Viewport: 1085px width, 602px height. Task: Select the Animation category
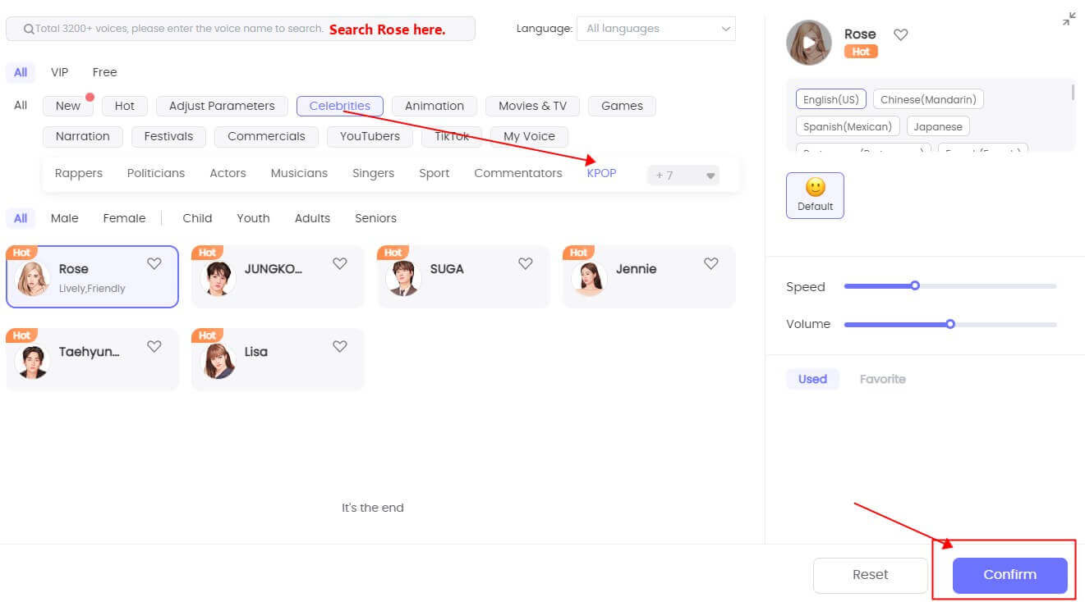[x=434, y=106]
